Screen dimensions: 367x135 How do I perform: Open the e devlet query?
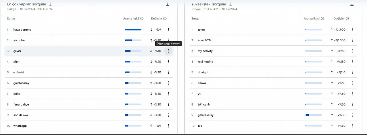tap(19, 72)
